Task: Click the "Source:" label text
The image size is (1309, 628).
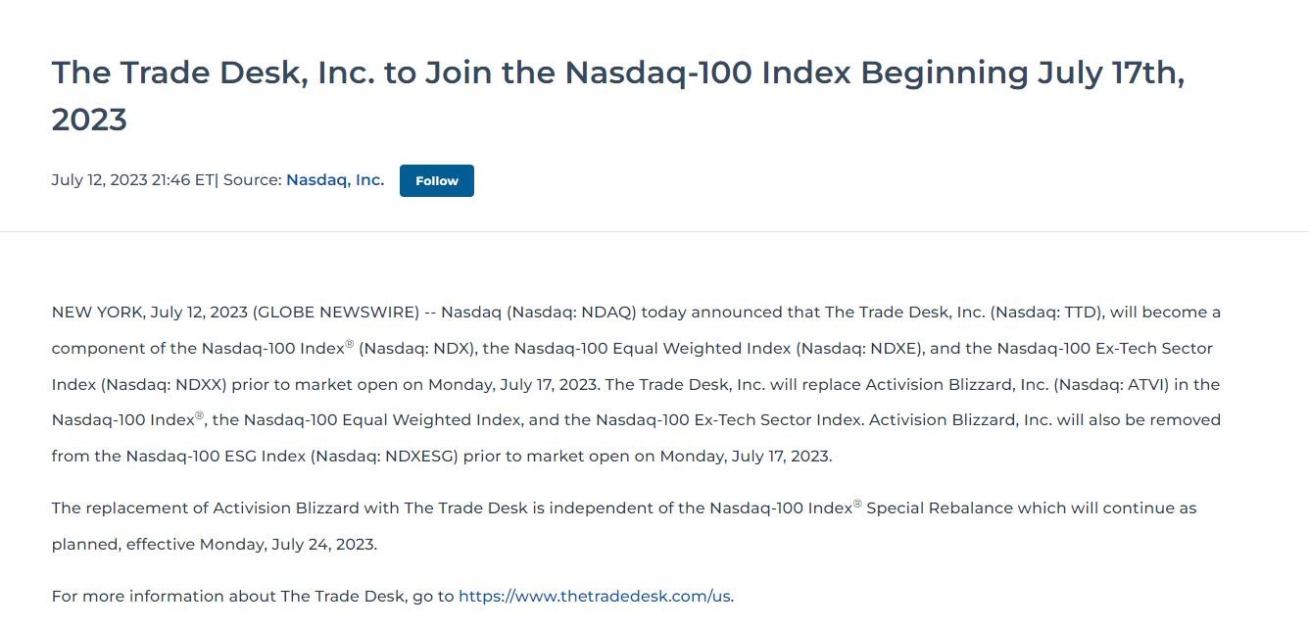Action: pyautogui.click(x=253, y=180)
